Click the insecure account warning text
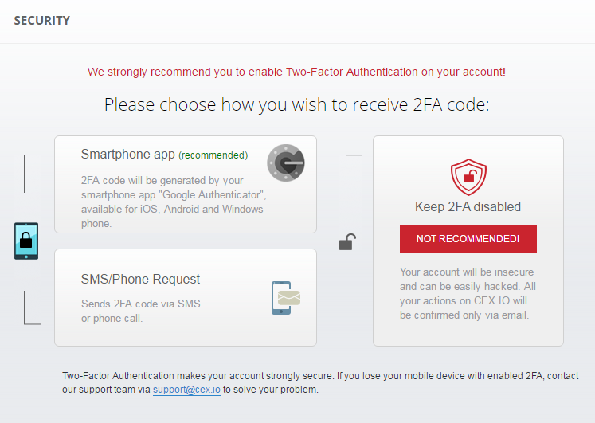The image size is (595, 423). 468,293
